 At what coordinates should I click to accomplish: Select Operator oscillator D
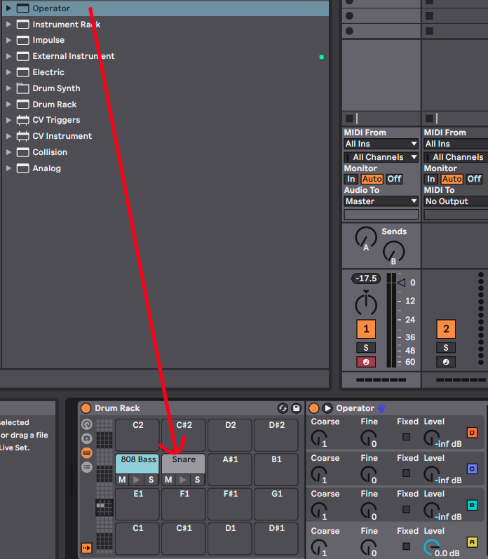tap(473, 433)
